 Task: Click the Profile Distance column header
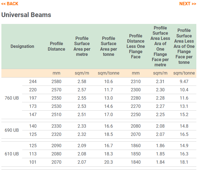(x=56, y=46)
